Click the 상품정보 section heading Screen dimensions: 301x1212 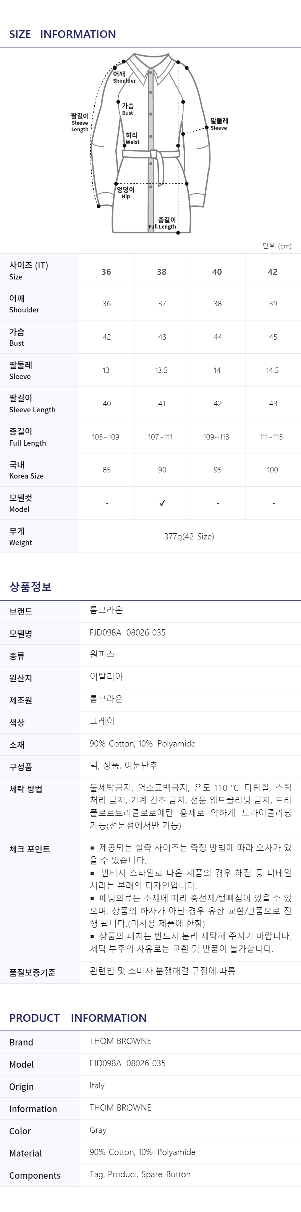click(x=30, y=586)
